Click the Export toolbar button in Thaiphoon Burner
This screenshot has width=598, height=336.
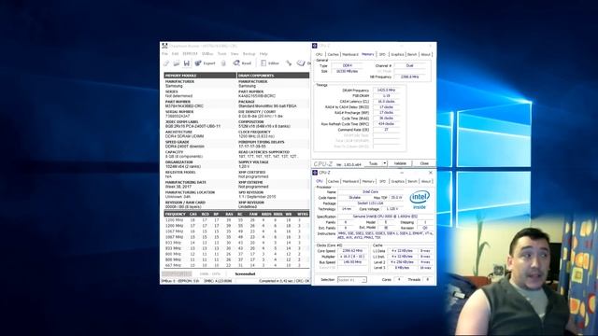point(206,63)
